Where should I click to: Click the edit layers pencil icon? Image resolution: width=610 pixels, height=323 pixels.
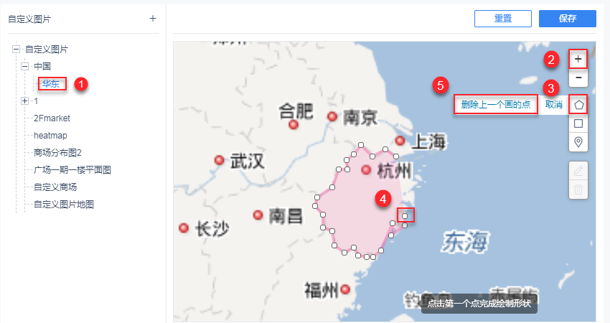[x=578, y=171]
